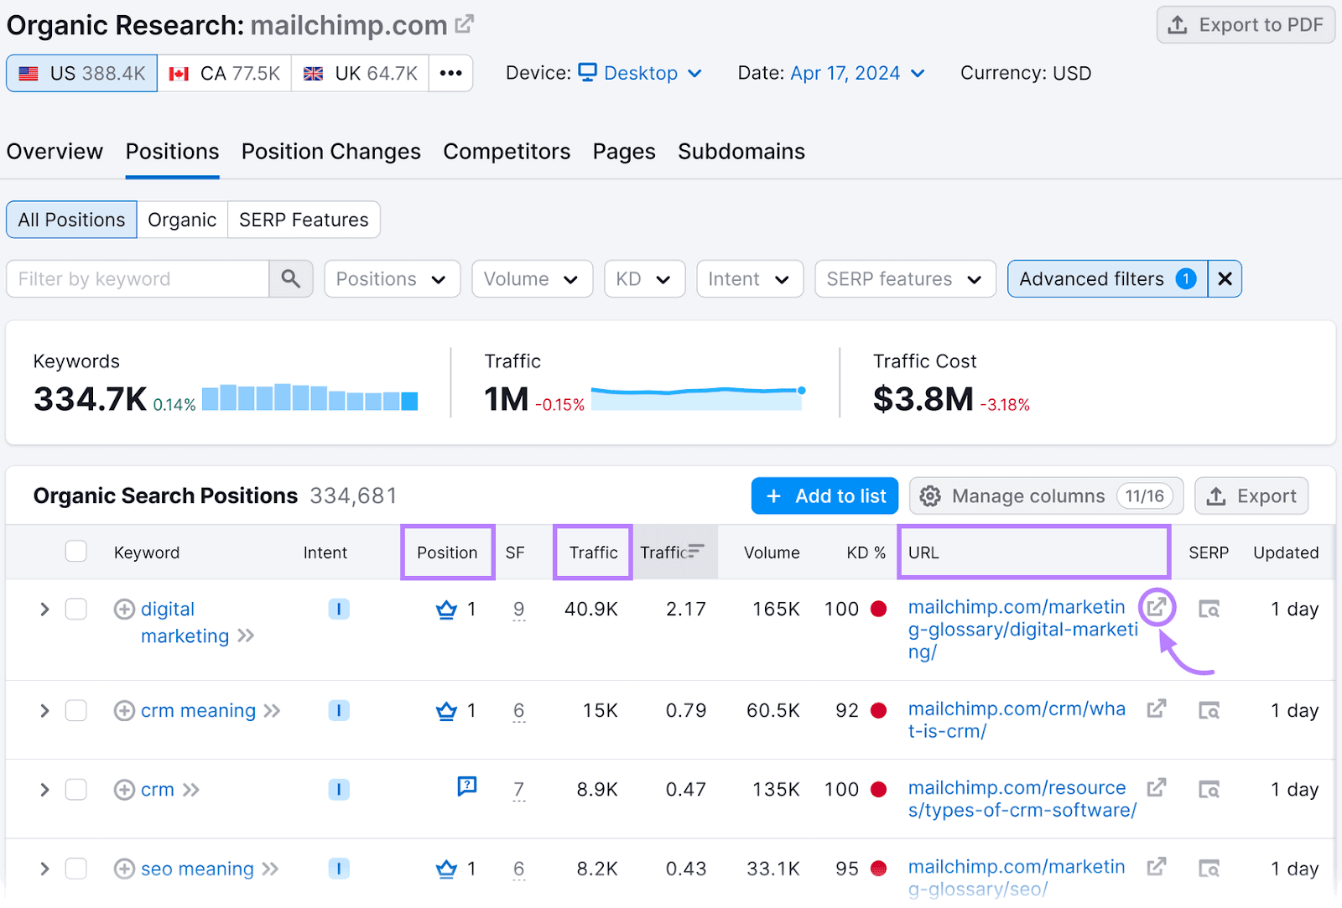The image size is (1342, 908).
Task: Click the featured snippet crown icon for "seo meaning"
Action: tap(445, 869)
